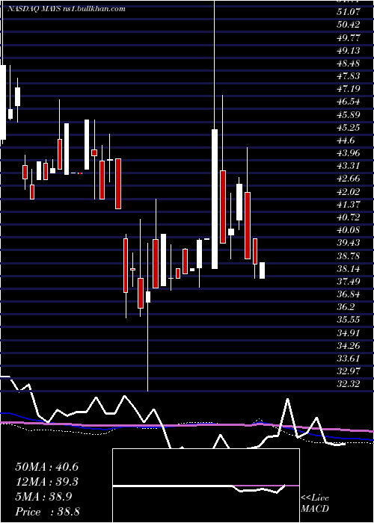374x523 pixels.
Task: Click the 37.49 price axis label
Action: pyautogui.click(x=349, y=282)
